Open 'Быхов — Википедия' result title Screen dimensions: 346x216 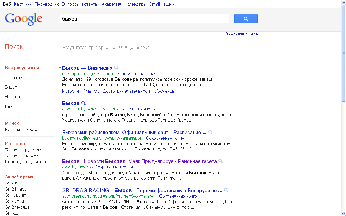pos(87,68)
